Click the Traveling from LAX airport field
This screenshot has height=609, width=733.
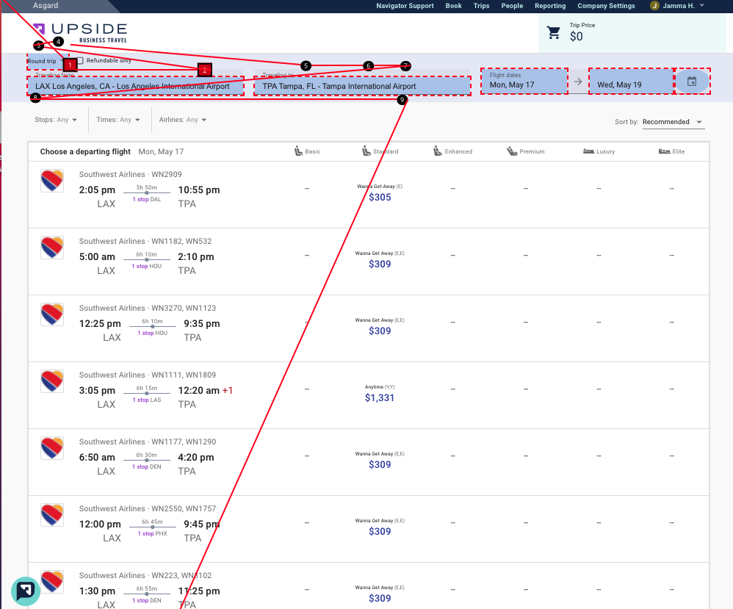point(136,86)
